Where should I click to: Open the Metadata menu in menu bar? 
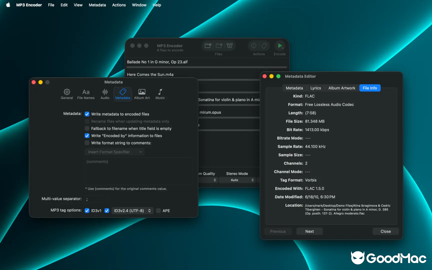click(x=97, y=5)
